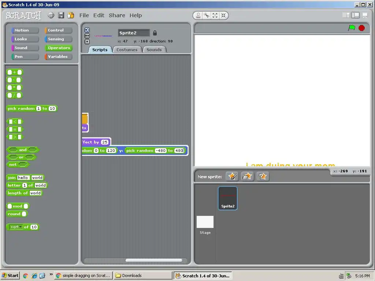Click the subtraction operator block

pyautogui.click(x=14, y=80)
